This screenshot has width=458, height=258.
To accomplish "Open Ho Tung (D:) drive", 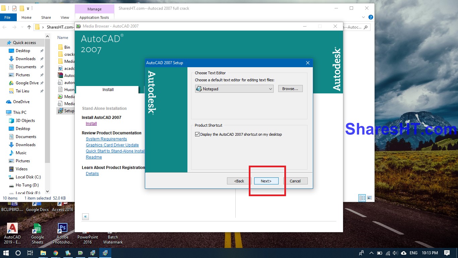I will coord(27,185).
